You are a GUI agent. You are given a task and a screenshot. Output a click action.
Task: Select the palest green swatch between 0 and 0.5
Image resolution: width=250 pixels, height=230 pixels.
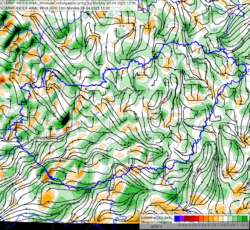tap(230, 218)
